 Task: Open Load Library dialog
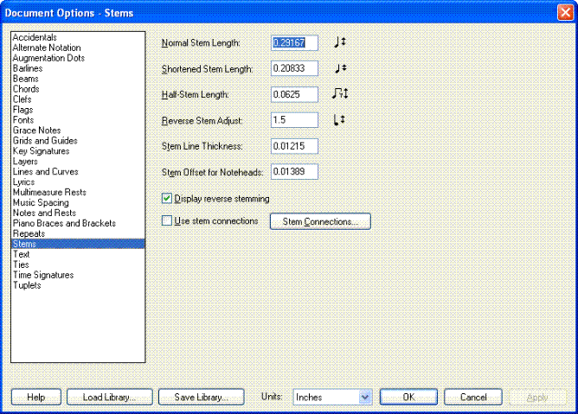[x=109, y=398]
